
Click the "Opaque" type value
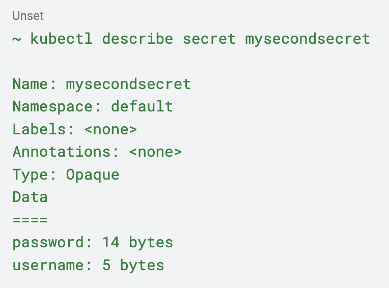coord(93,175)
